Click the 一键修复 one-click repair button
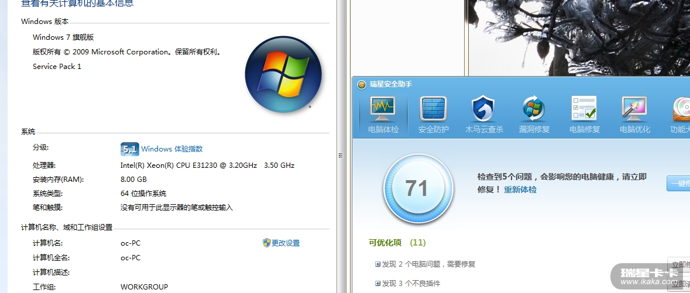Viewport: 690px width, 293px height. pyautogui.click(x=678, y=183)
